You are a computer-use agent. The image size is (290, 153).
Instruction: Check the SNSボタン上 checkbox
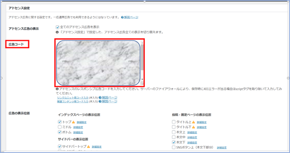(173, 147)
